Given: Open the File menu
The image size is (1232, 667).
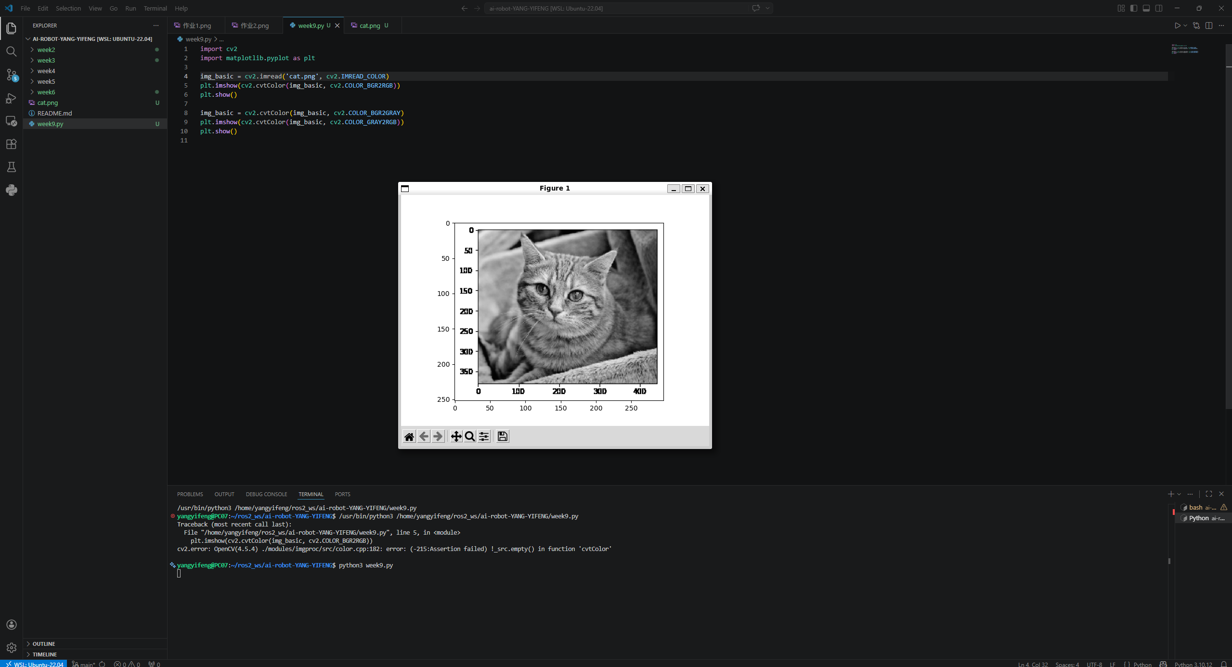Looking at the screenshot, I should point(26,8).
